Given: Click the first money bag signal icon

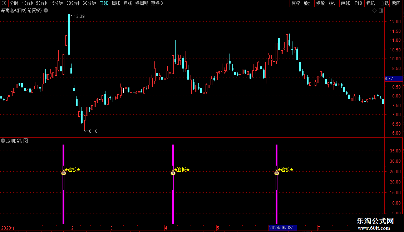Looking at the screenshot, I should coord(64,172).
